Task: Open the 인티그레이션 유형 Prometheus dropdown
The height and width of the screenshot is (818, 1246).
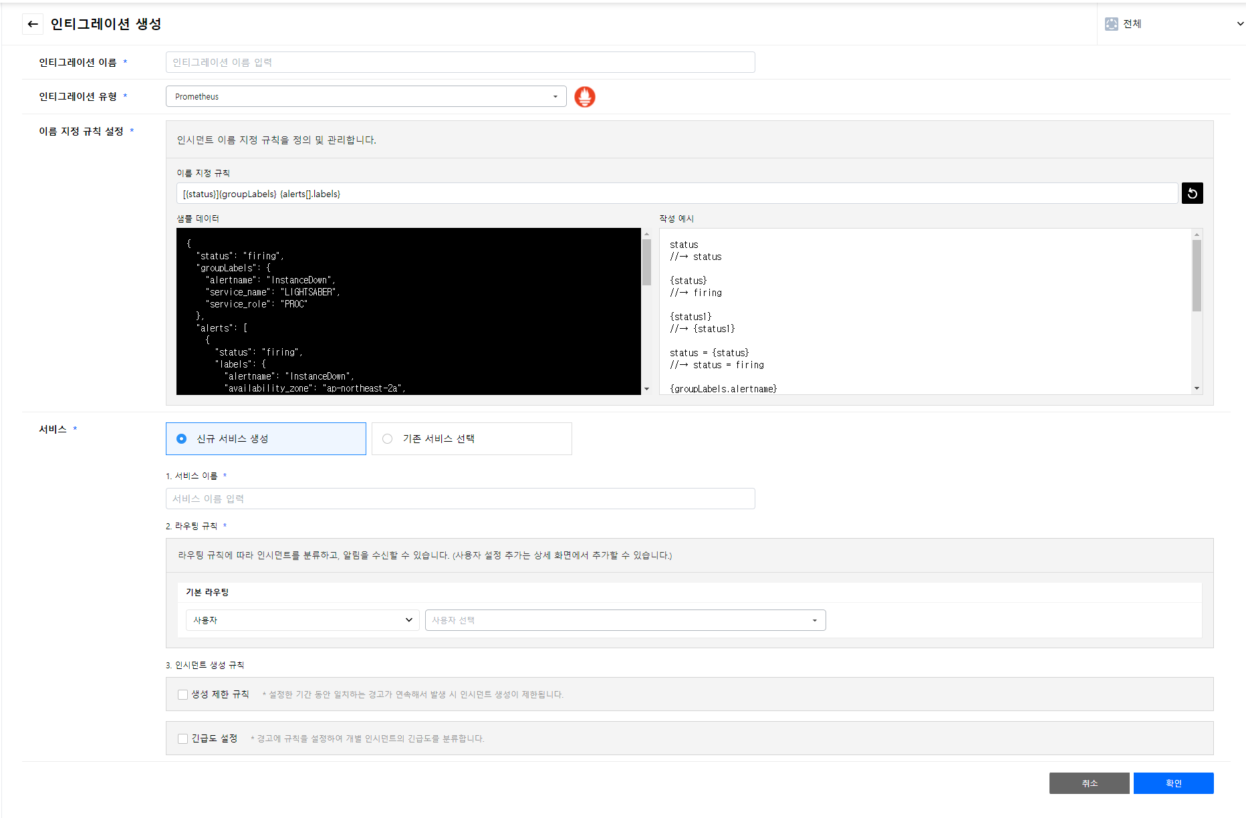Action: (366, 97)
